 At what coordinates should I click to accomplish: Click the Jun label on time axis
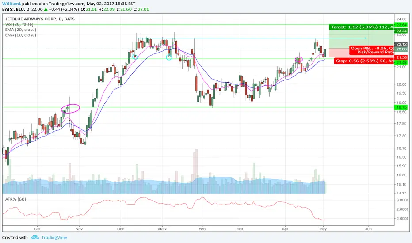tap(368, 229)
